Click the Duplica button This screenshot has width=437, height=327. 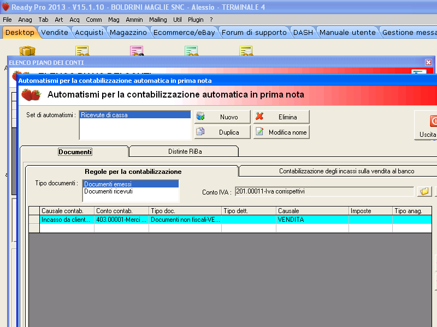[x=222, y=132]
